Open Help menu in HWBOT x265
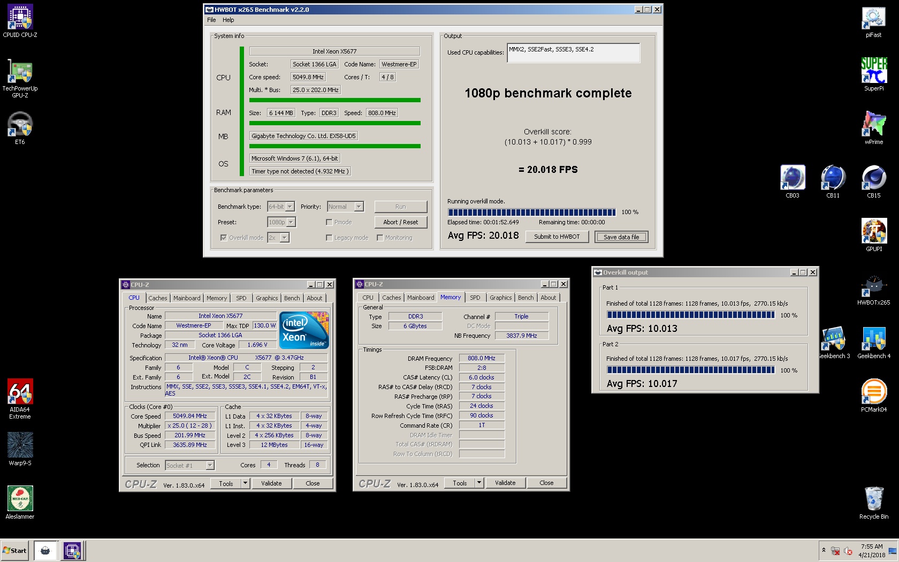 coord(228,20)
